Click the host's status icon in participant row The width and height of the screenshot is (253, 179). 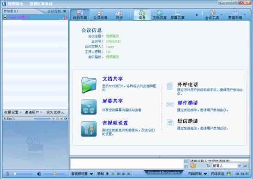[x=65, y=18]
